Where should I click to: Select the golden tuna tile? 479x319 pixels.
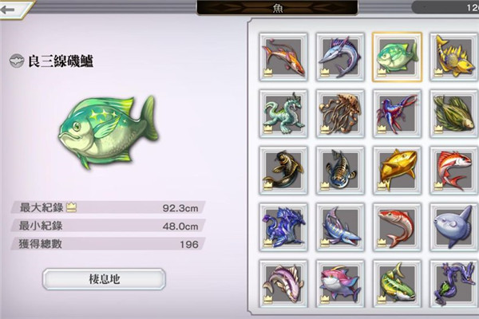coord(397,171)
